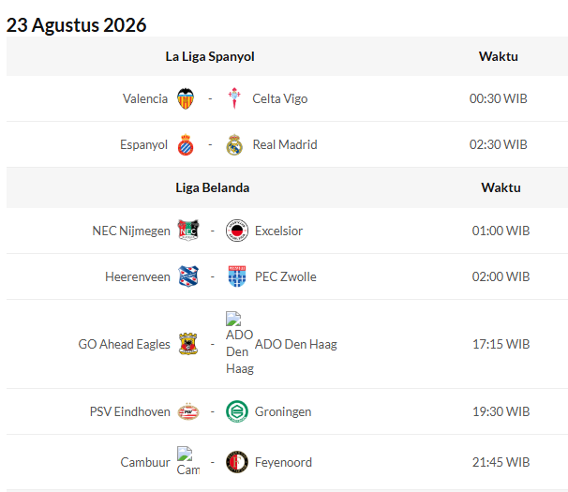
Task: Click the Valencia club crest
Action: click(x=186, y=98)
